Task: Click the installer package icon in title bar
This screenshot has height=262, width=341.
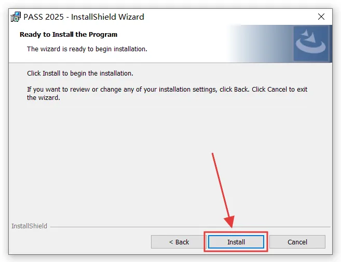Action: tap(16, 17)
